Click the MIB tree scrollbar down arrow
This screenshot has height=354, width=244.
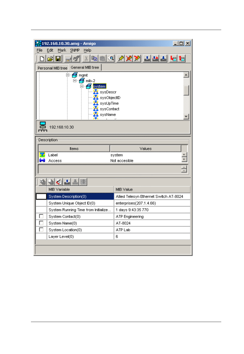coord(186,117)
